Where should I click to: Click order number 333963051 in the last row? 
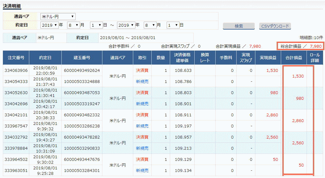(x=16, y=171)
